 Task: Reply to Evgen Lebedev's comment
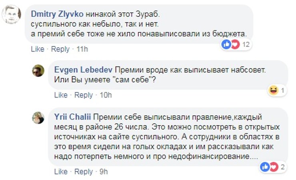coord(84,95)
